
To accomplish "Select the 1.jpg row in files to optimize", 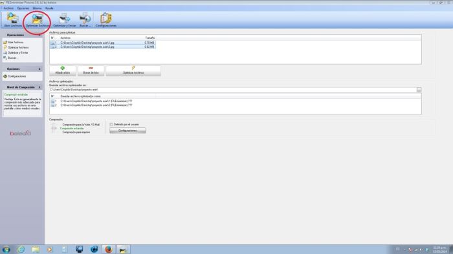I will 103,43.
